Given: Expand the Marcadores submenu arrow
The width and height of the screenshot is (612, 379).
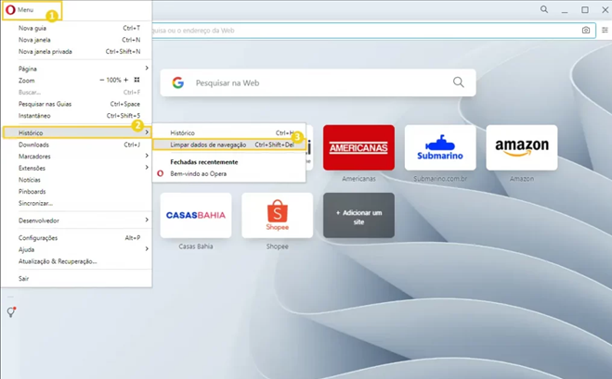Looking at the screenshot, I should pyautogui.click(x=147, y=156).
